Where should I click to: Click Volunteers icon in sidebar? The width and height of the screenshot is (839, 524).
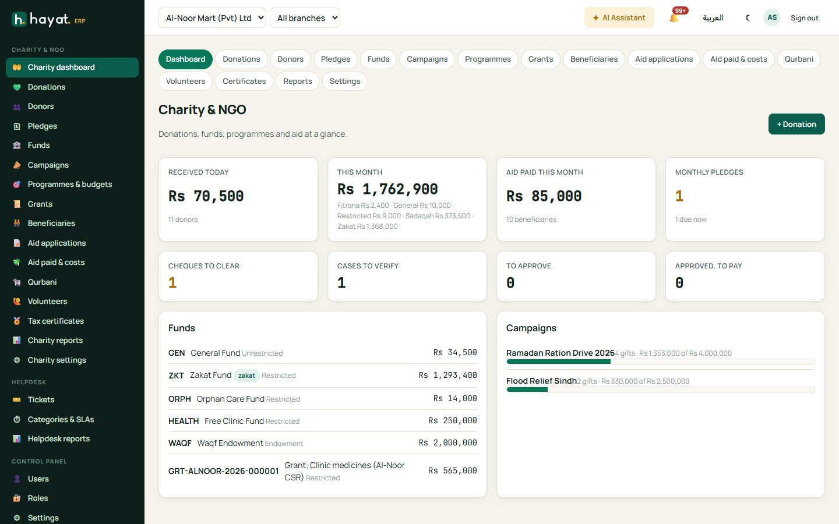(x=17, y=302)
